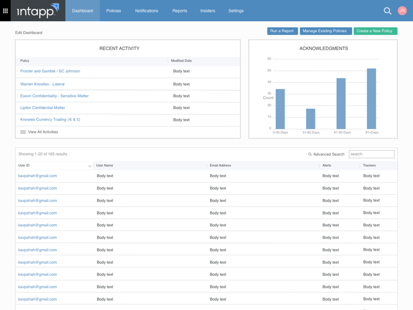
Task: Click Manage Existing Policies button
Action: 326,31
